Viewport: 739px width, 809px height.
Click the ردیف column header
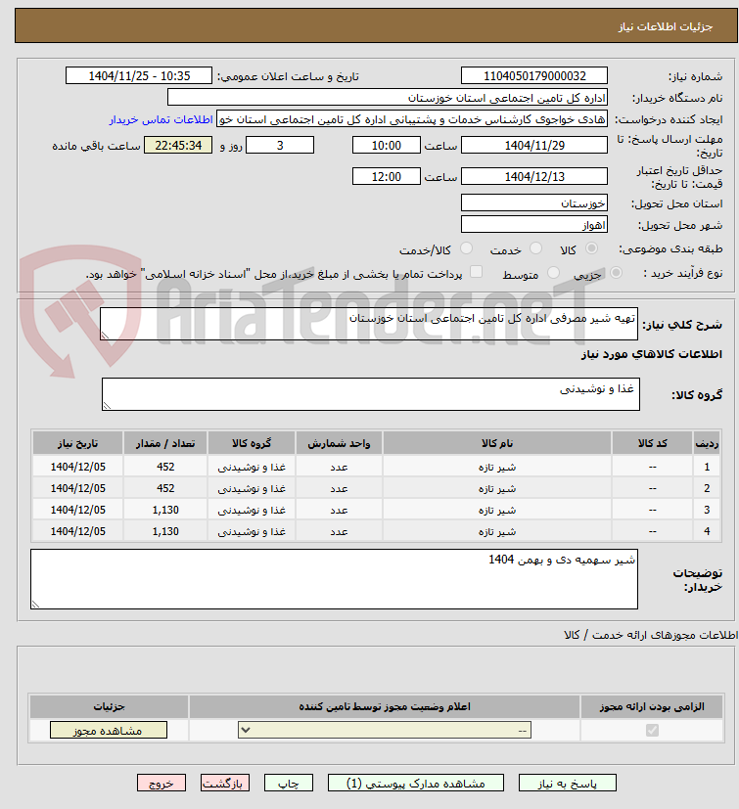pos(707,443)
